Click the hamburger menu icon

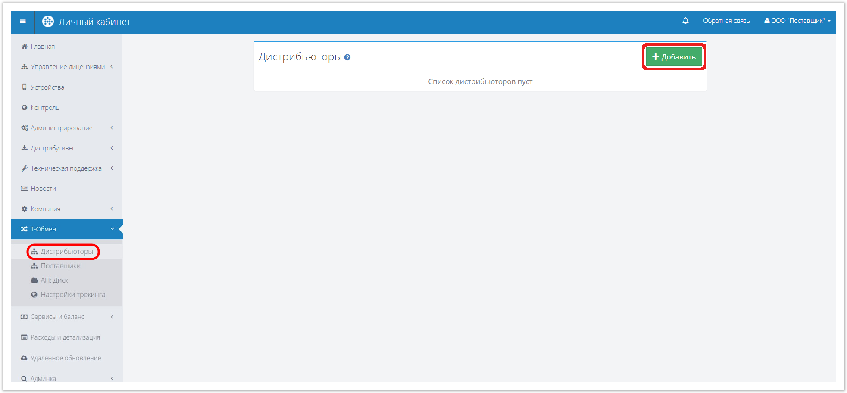(23, 21)
